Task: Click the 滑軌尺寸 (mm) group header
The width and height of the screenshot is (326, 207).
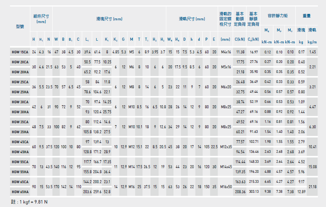Action: coord(192,19)
